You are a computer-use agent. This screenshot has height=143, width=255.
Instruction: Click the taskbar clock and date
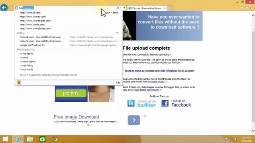point(246,139)
